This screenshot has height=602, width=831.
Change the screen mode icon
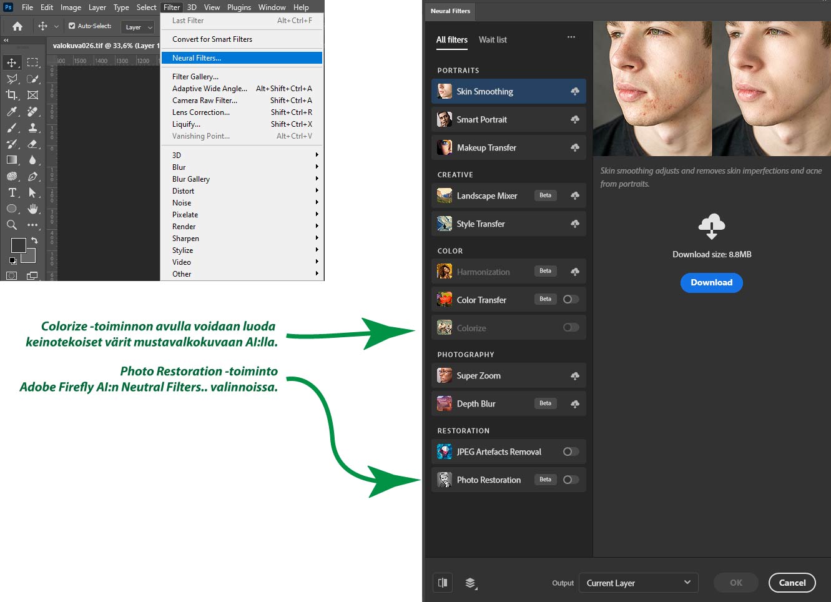33,275
